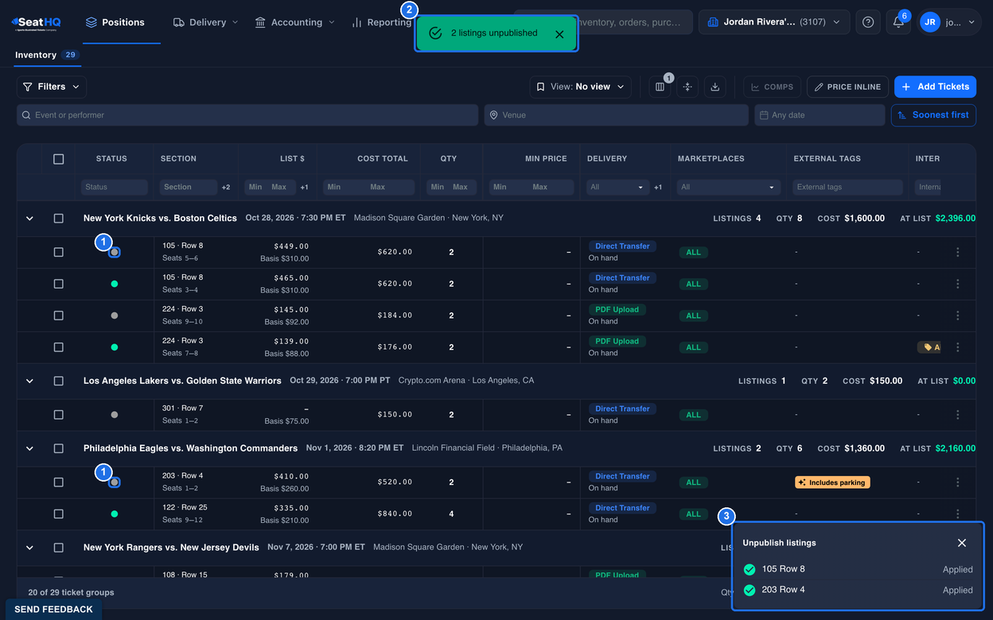The image size is (993, 620).
Task: Open the notifications bell
Action: click(x=898, y=22)
